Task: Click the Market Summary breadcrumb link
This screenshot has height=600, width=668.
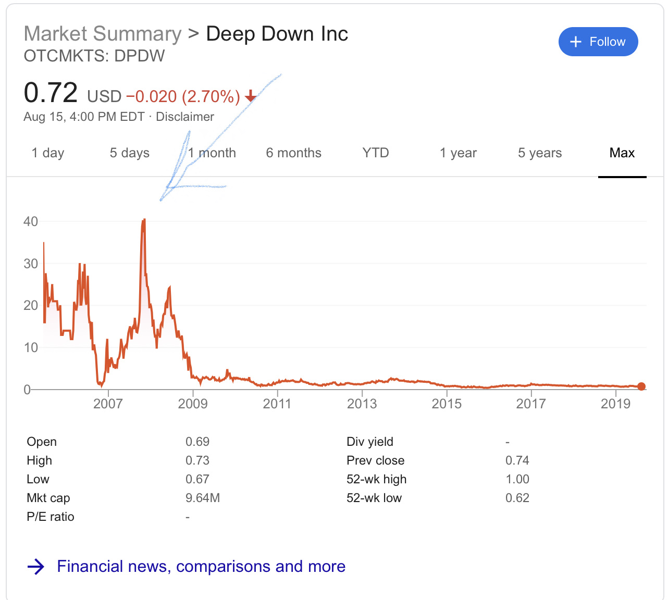Action: (103, 34)
